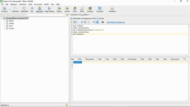
Task: Open the Shell Methods Reference link
Action: (116, 22)
